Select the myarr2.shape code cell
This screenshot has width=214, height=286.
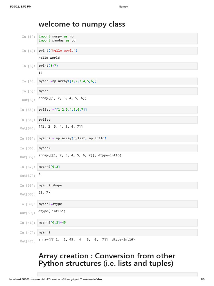[117, 185]
